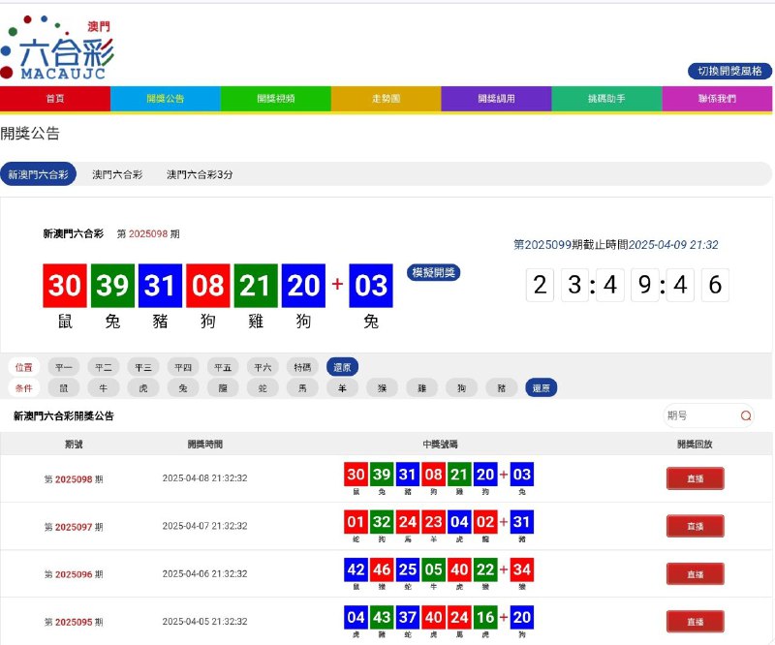
Task: Click ball 42 in draw 2025096
Action: (x=356, y=569)
